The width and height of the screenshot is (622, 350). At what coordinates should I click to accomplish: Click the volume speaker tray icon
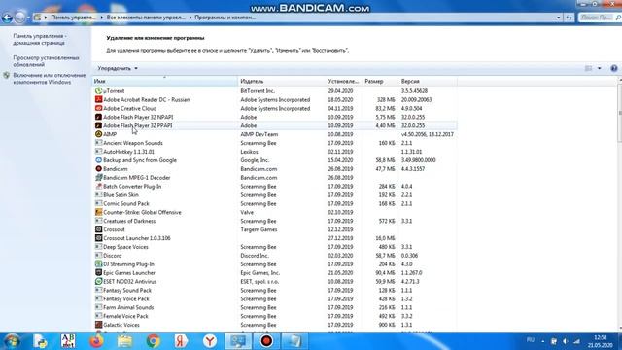click(565, 341)
